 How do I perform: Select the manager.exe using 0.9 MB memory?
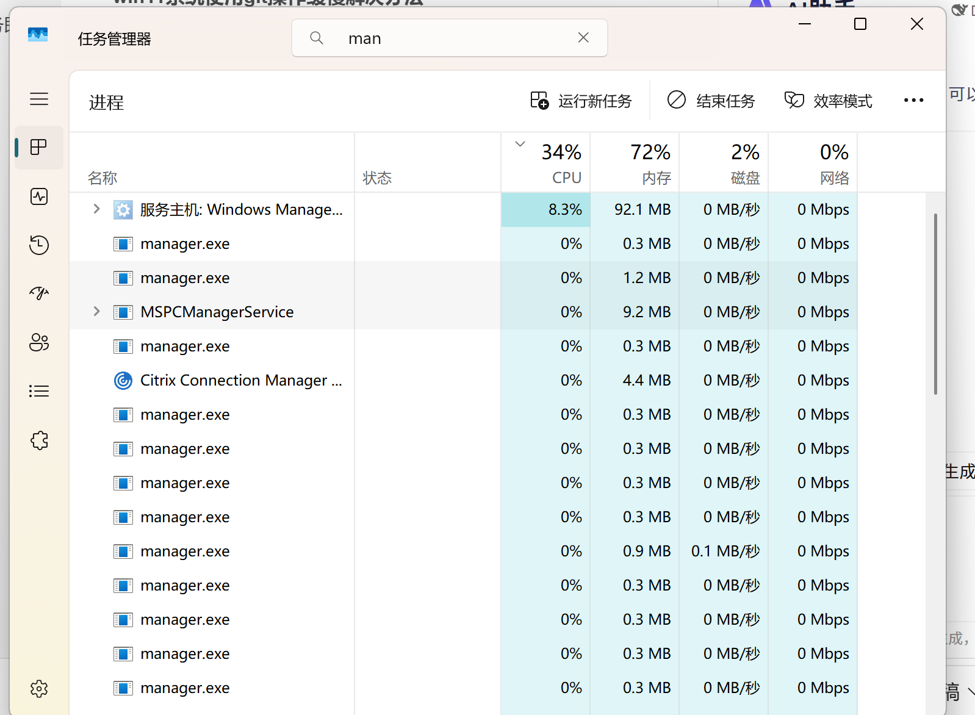point(185,552)
